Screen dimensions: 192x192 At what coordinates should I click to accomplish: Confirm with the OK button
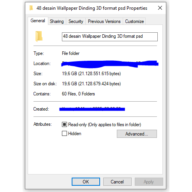pos(86,181)
